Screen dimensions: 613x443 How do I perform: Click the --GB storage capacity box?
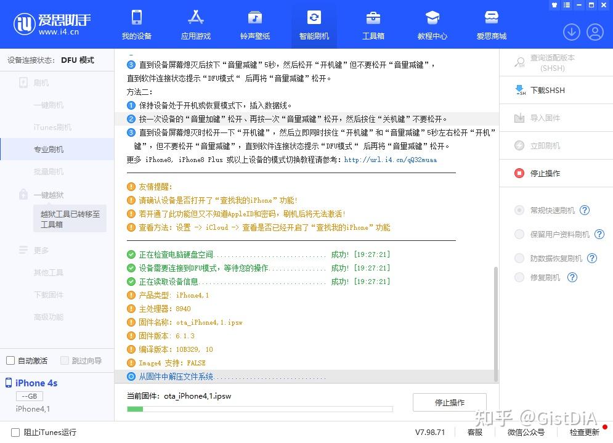pyautogui.click(x=30, y=396)
